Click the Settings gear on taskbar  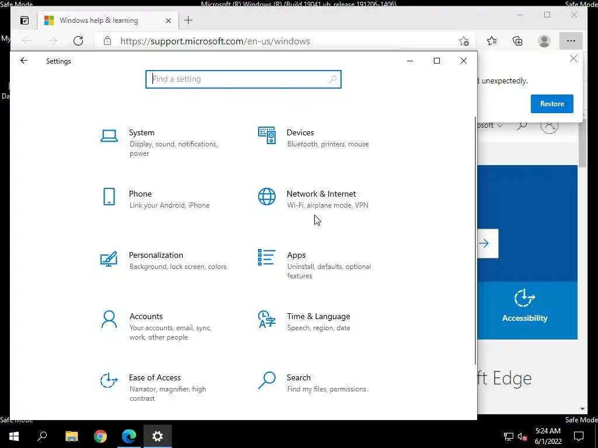pos(158,436)
